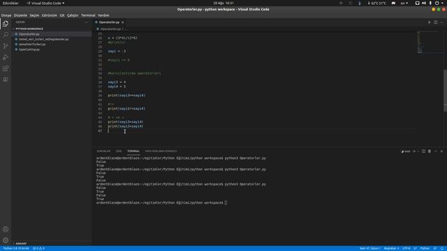447x251 pixels.
Task: Change end of line sequence LF
Action: (415, 248)
